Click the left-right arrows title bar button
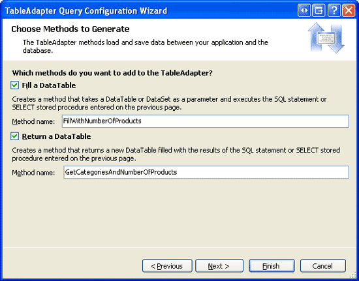Viewport: 359px width, 281px height. pos(304,10)
